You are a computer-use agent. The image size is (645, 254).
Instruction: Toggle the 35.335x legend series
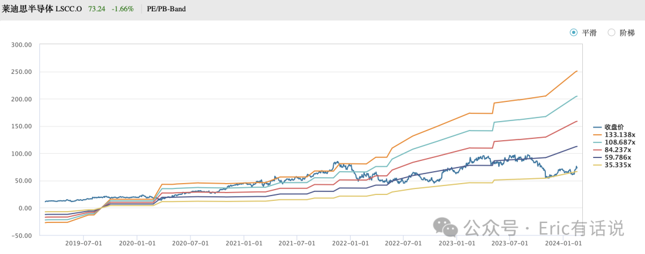613,165
